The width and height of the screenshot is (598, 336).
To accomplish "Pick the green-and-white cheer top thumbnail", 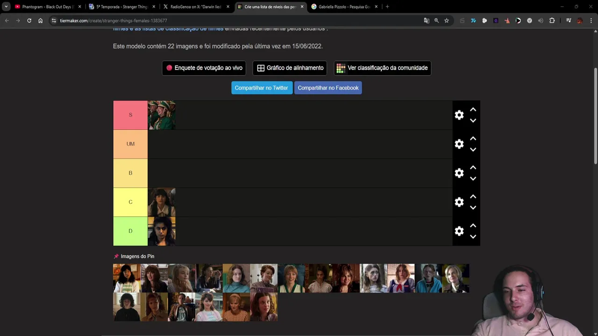I will (291, 278).
